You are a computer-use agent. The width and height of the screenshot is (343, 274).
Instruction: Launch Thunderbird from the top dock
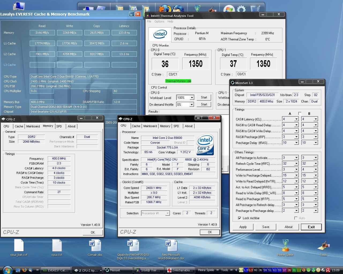[x=178, y=9]
